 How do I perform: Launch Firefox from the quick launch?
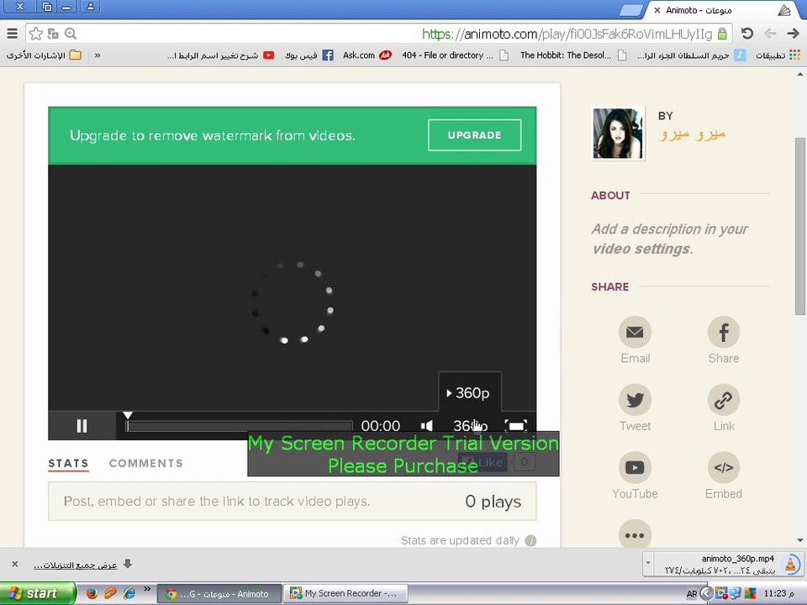92,593
